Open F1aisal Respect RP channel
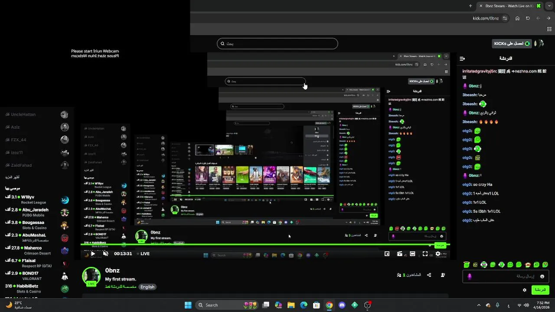Image resolution: width=555 pixels, height=312 pixels. 37,263
